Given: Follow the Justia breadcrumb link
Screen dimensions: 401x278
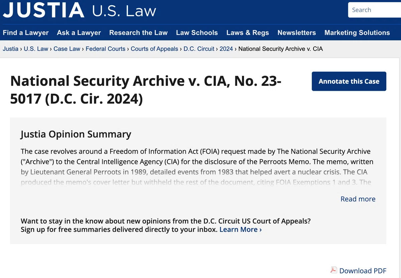Looking at the screenshot, I should tap(11, 49).
